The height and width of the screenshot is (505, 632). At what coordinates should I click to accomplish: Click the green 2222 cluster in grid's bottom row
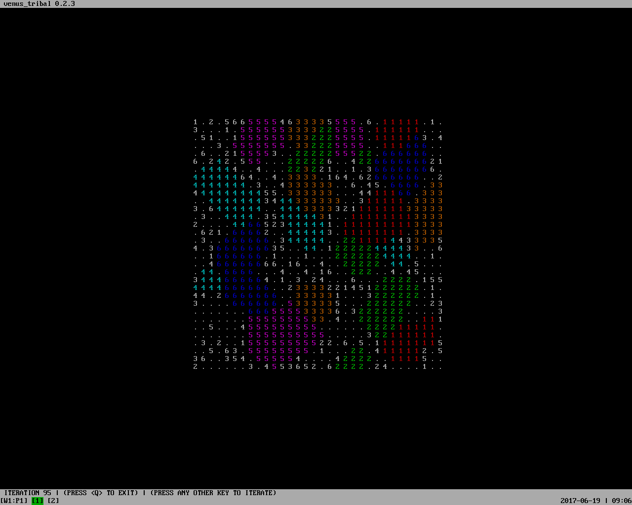[x=350, y=366]
